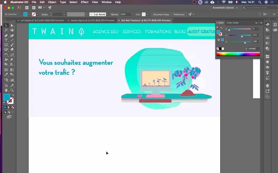Enable Draw Normal mode

tap(5, 112)
